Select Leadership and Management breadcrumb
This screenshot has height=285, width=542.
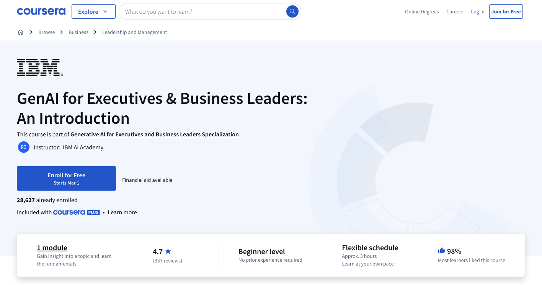(134, 32)
